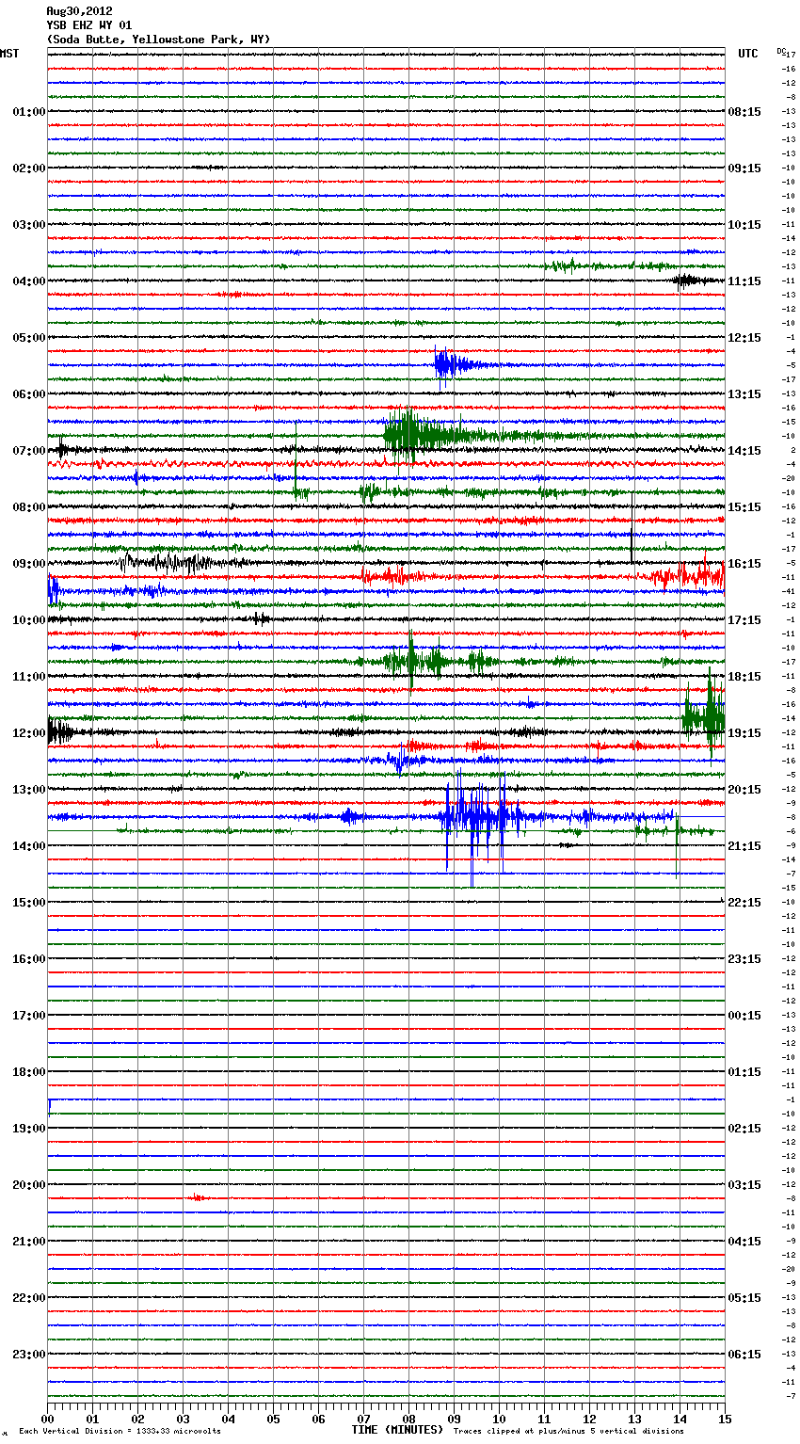This screenshot has width=800, height=1444.
Task: Click the Soda Butte, Yellowstone Park location title
Action: click(158, 40)
